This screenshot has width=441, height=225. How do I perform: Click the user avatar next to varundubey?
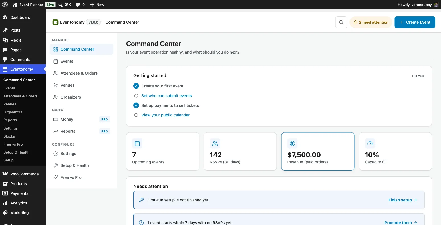436,5
